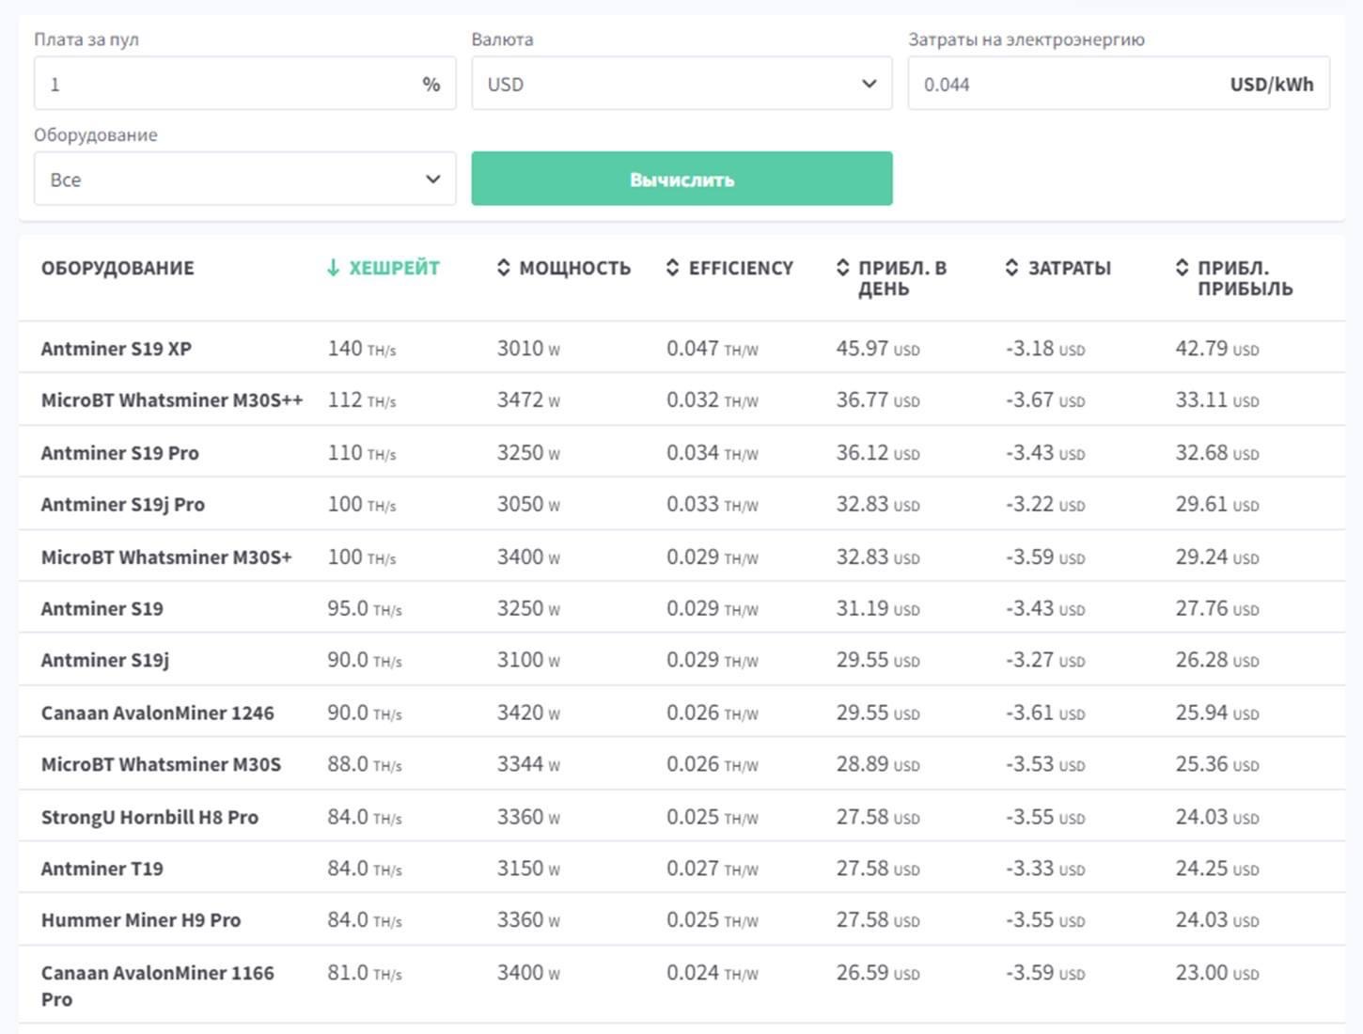Click the Efficiency sort arrows icon
Screen dimensions: 1363x1034
672,268
